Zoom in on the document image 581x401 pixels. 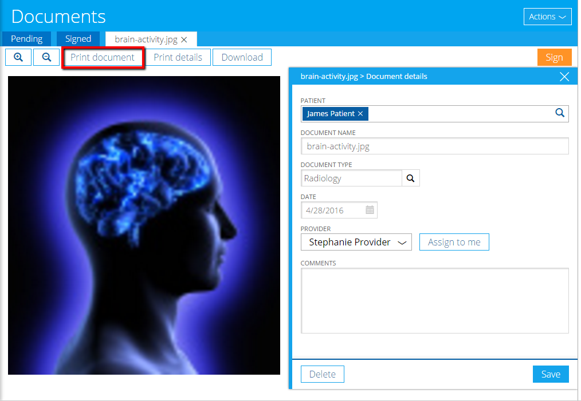pyautogui.click(x=18, y=57)
